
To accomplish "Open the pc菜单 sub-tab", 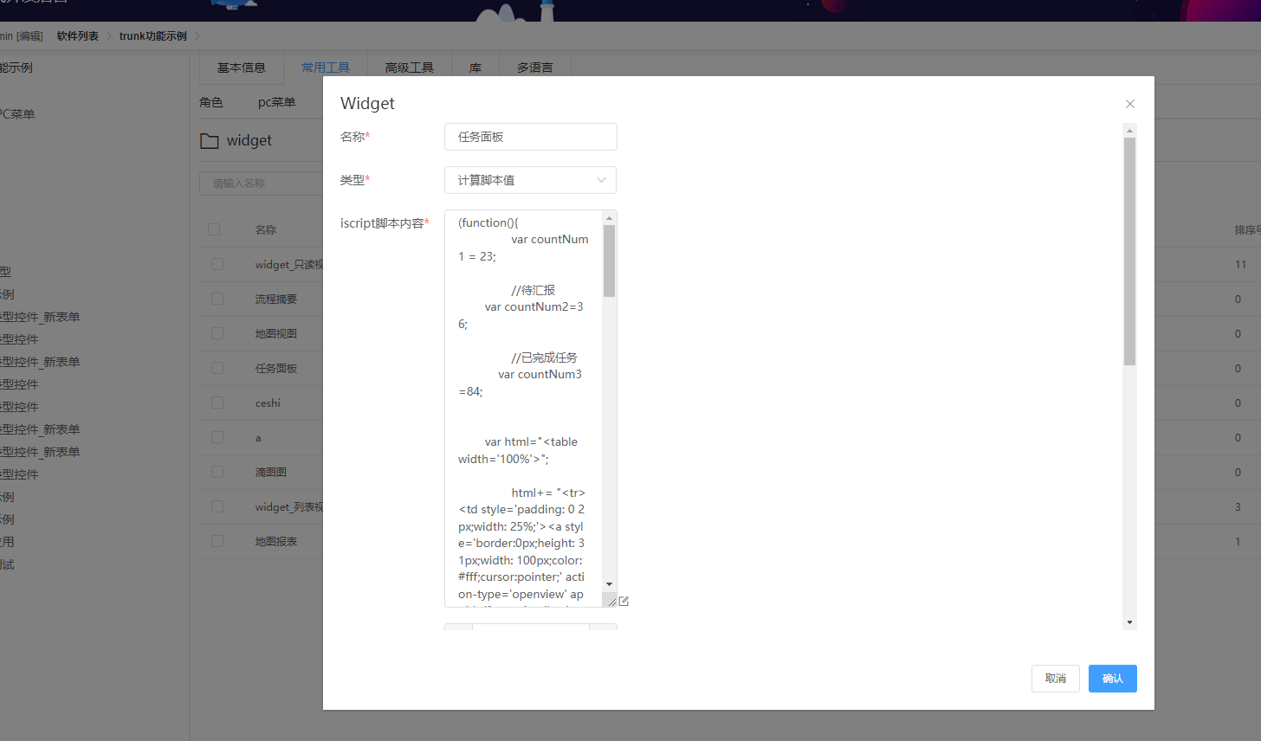I will [x=277, y=102].
